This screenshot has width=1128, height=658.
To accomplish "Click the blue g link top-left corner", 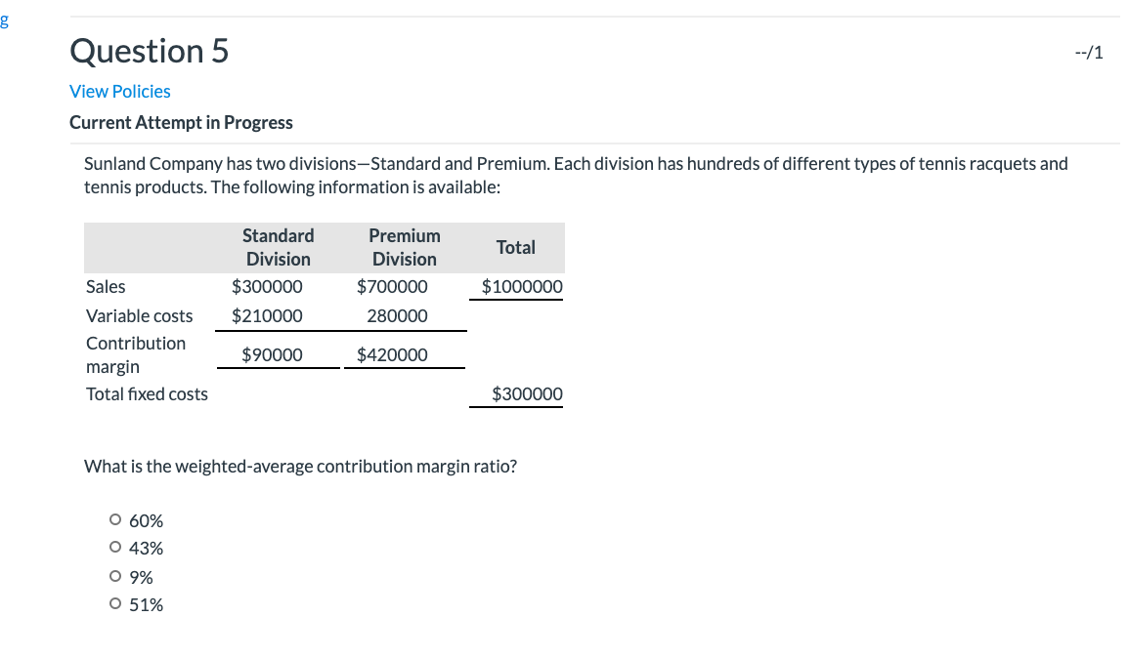I will (x=7, y=21).
